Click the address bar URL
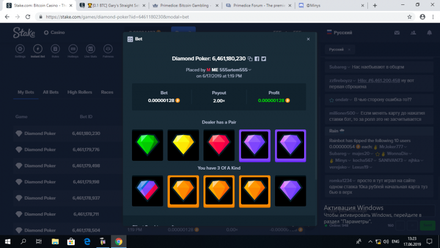 point(117,17)
